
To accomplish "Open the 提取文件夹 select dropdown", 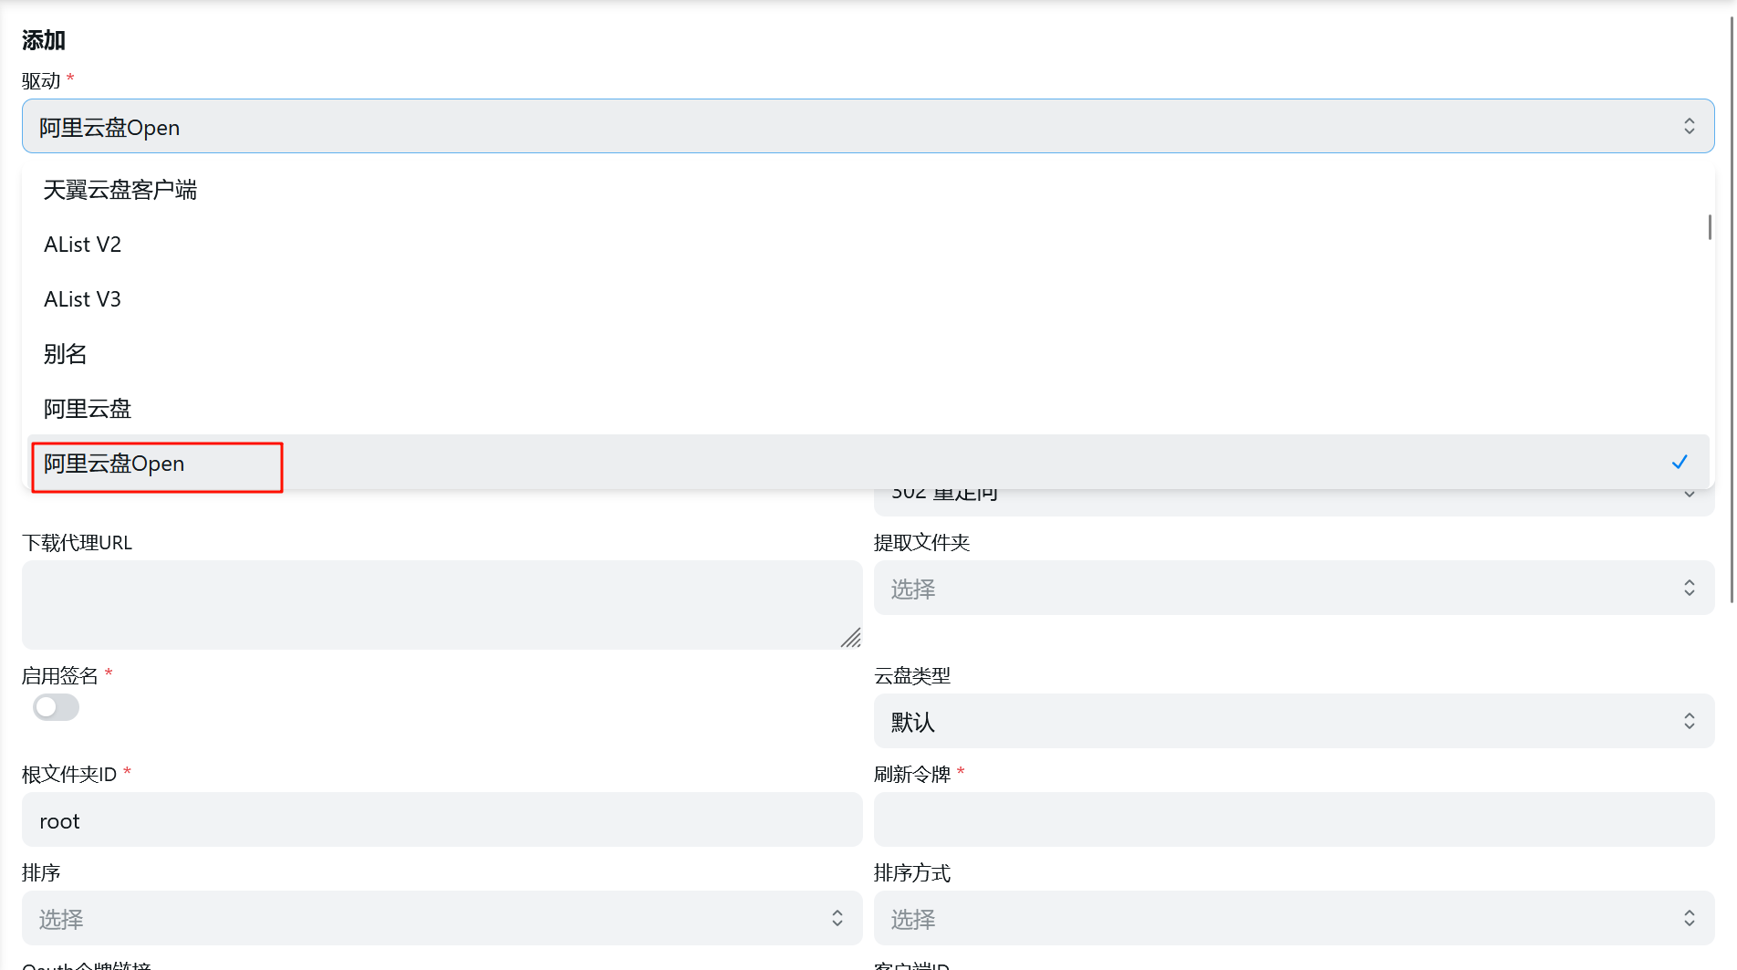I will point(1294,588).
